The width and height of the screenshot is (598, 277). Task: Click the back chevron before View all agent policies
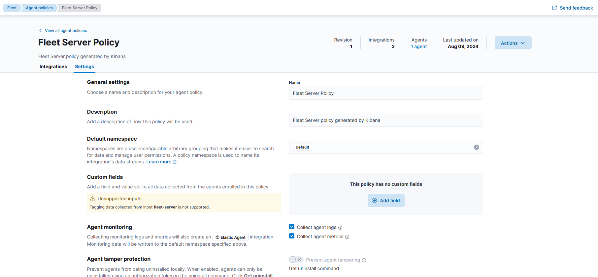tap(40, 30)
